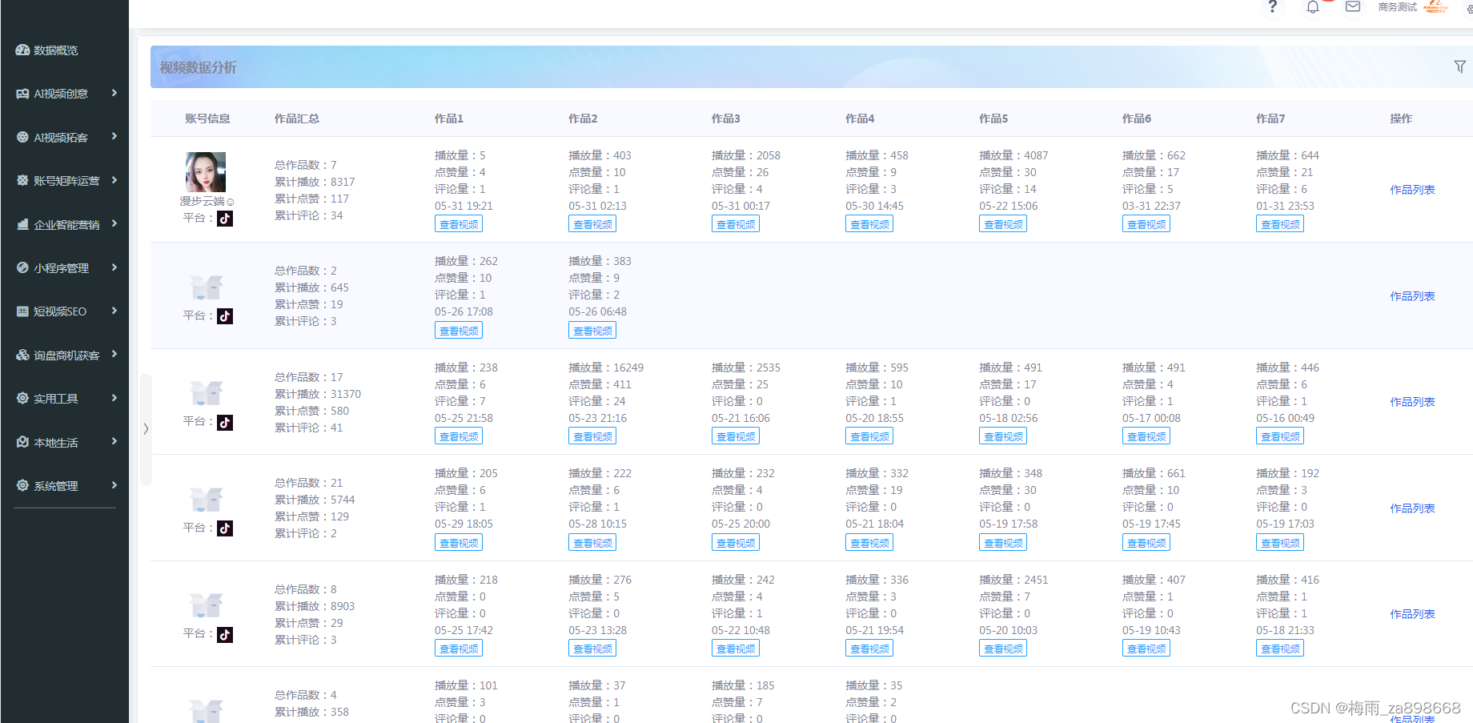This screenshot has width=1473, height=723.
Task: Click TikTok platform icon in 5744 plays row
Action: tap(225, 528)
